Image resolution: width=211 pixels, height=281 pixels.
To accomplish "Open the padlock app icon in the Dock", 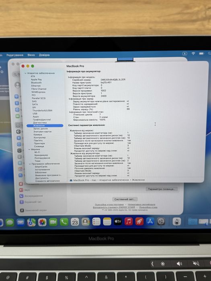I will click(177, 222).
